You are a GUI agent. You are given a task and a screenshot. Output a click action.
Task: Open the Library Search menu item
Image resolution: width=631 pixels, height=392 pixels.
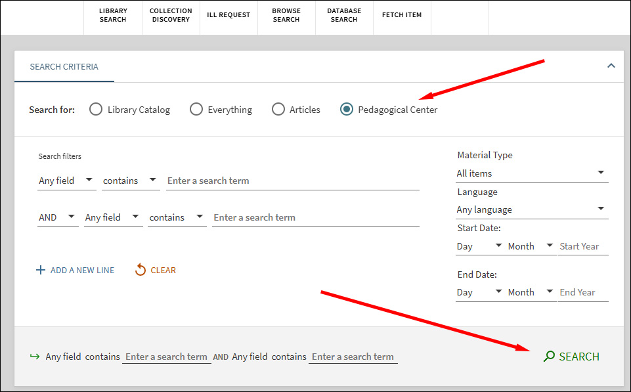[113, 15]
